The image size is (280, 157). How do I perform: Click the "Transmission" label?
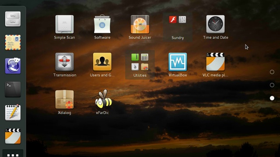coord(65,75)
